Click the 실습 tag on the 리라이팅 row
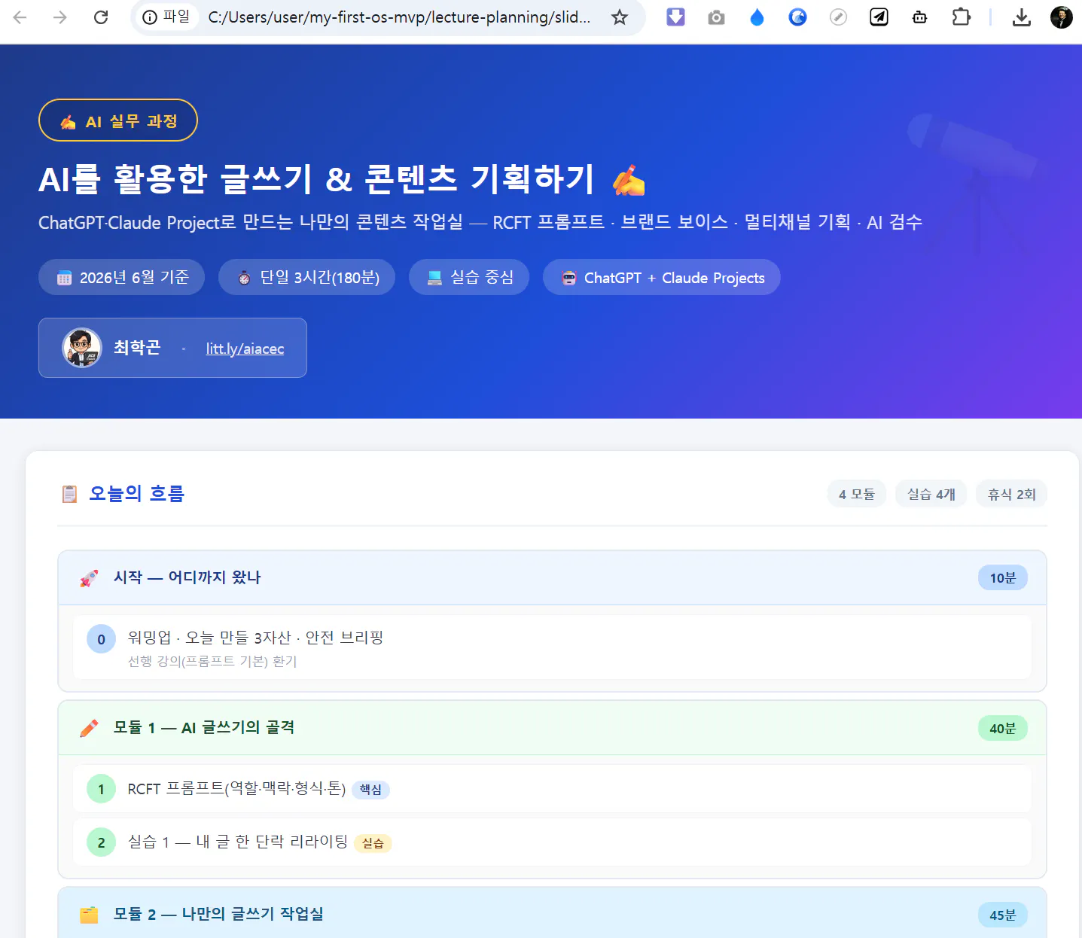 (x=373, y=843)
